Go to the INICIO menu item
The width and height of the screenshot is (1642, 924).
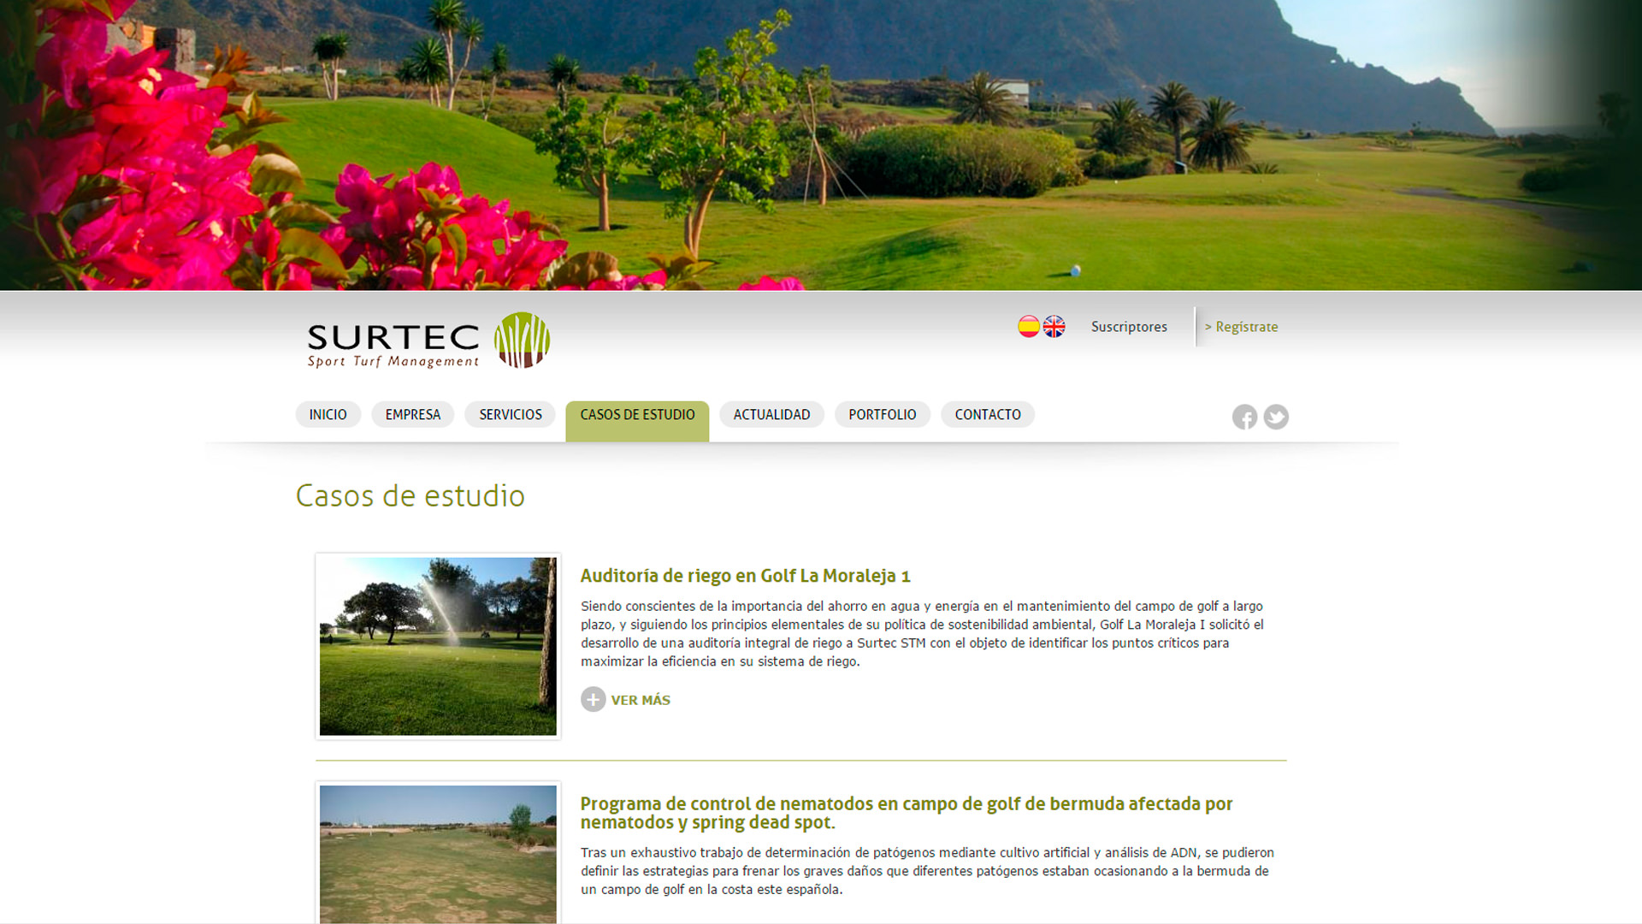coord(328,414)
